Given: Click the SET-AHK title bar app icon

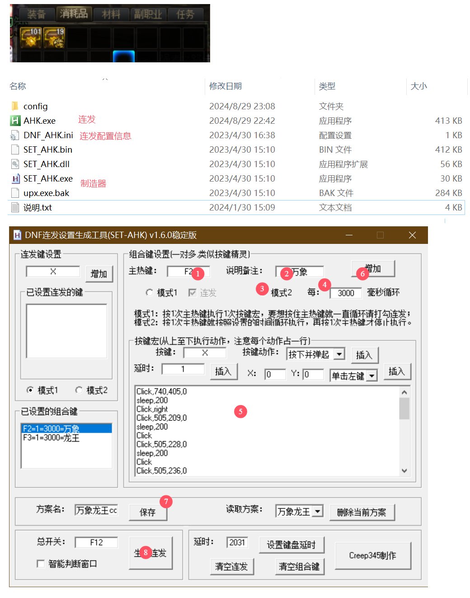Looking at the screenshot, I should pos(17,235).
